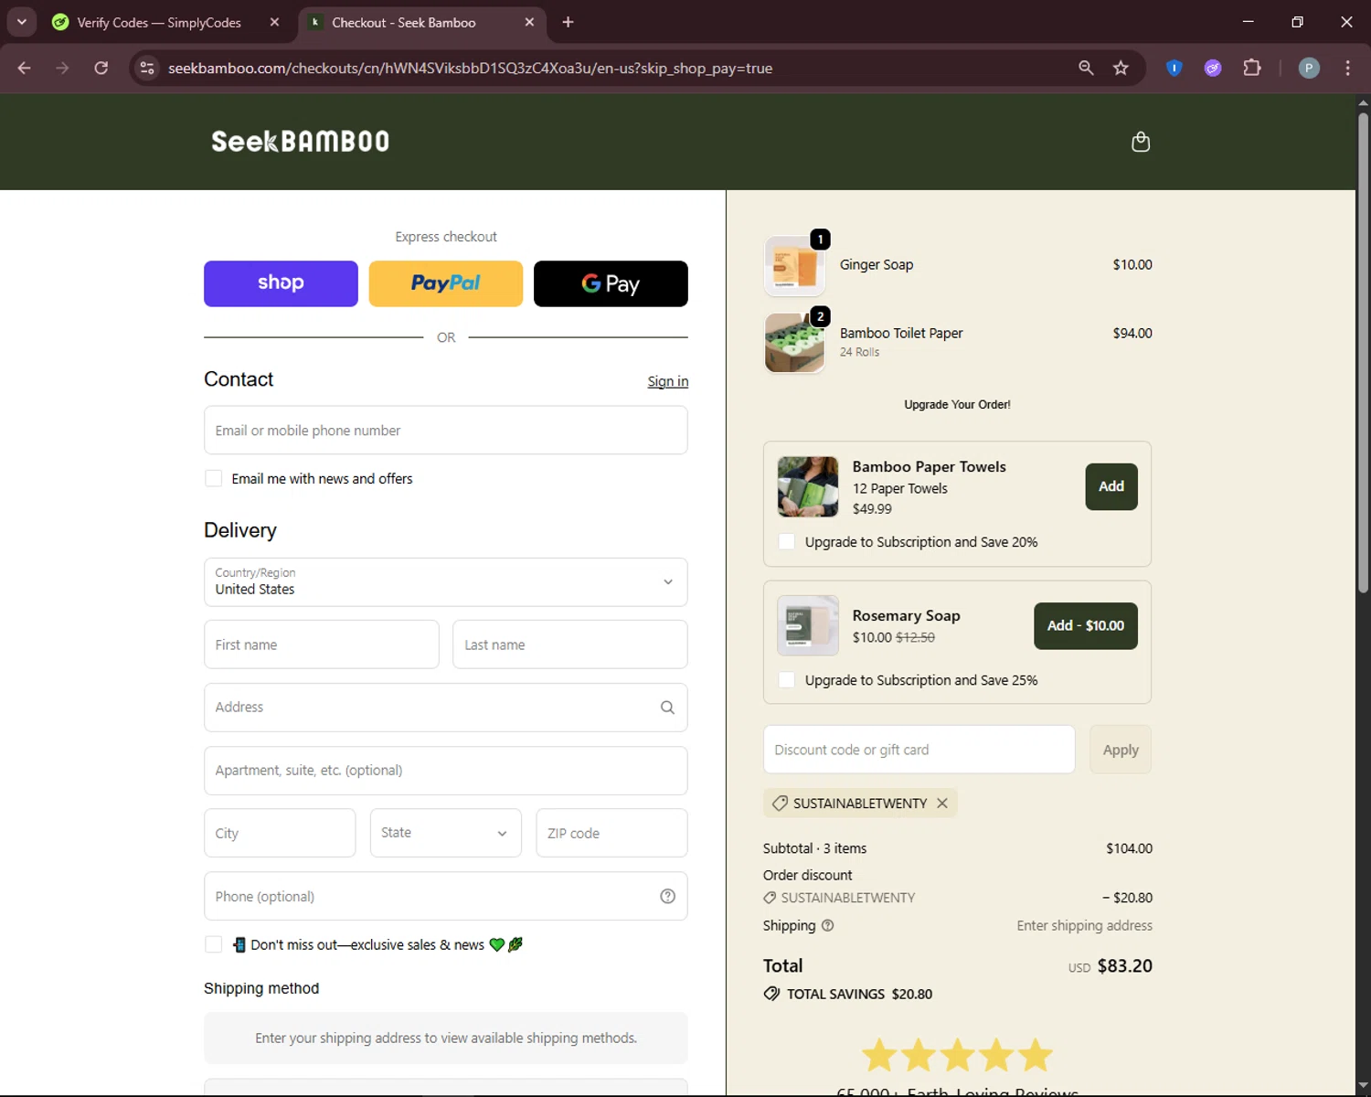Image resolution: width=1371 pixels, height=1097 pixels.
Task: Reload the checkout page
Action: coord(101,68)
